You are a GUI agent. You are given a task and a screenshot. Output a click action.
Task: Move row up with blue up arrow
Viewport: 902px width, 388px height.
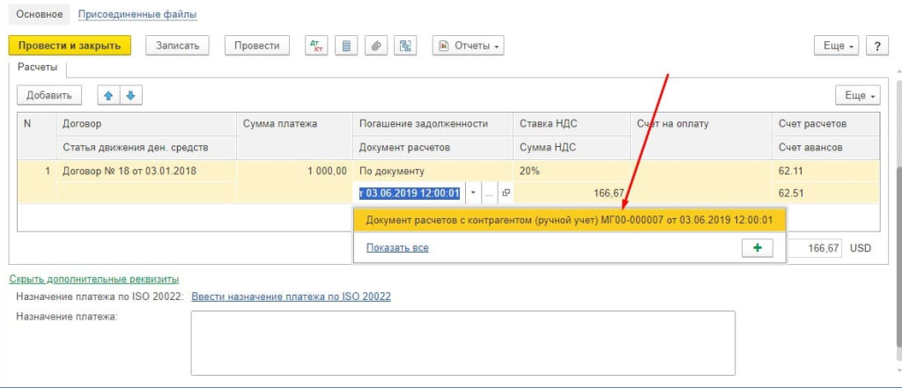[109, 95]
